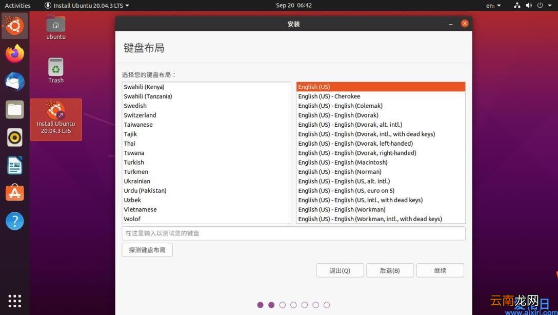Click the 继续 continue button
558x315 pixels.
pos(440,270)
